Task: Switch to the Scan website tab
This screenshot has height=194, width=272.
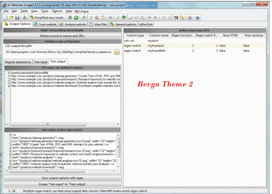Action: tap(45, 25)
